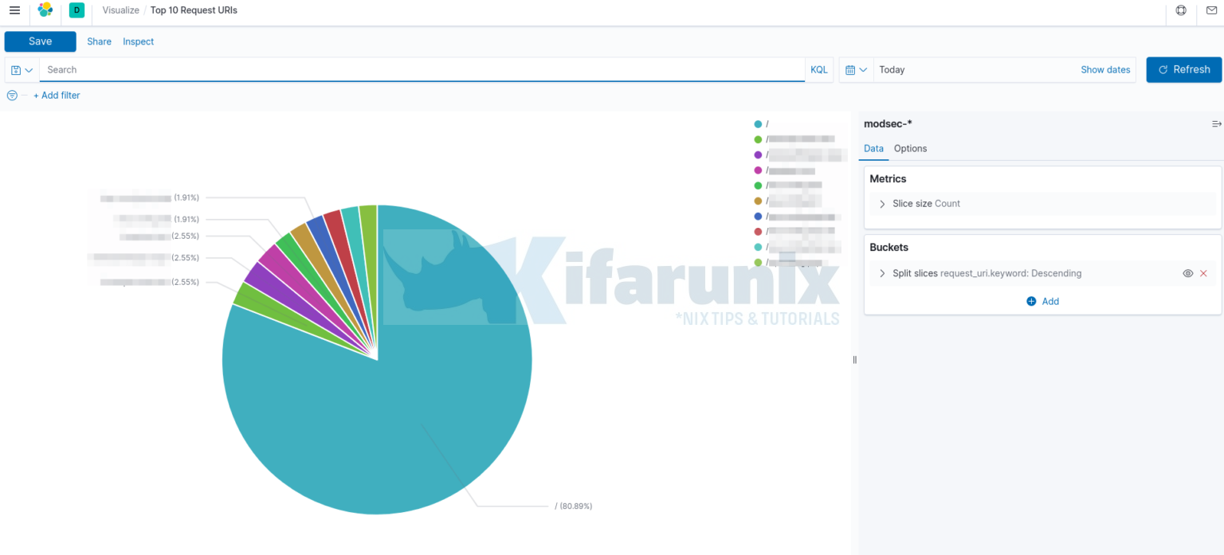Image resolution: width=1224 pixels, height=555 pixels.
Task: Click the Visualize breadcrumb
Action: 120,10
